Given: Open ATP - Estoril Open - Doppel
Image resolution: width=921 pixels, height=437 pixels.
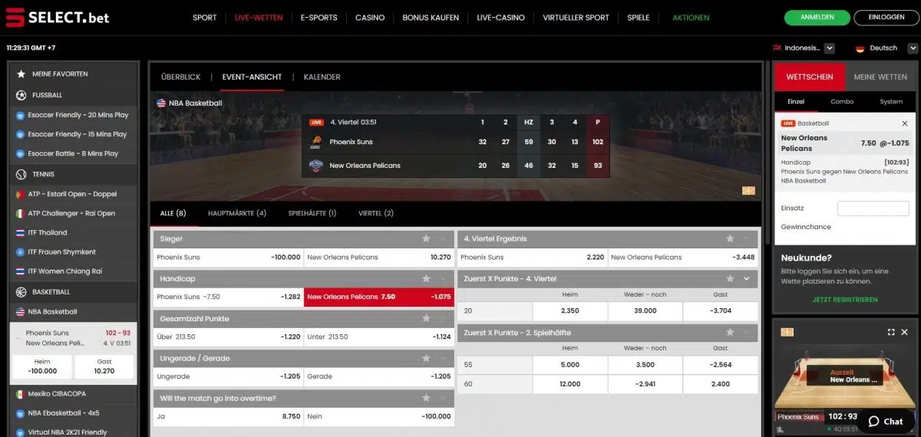Looking at the screenshot, I should pos(73,194).
